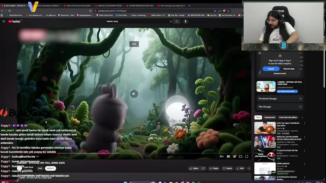
Task: Open options for '72 SAATTE OYUN YAPTIM'
Action: [x=304, y=151]
